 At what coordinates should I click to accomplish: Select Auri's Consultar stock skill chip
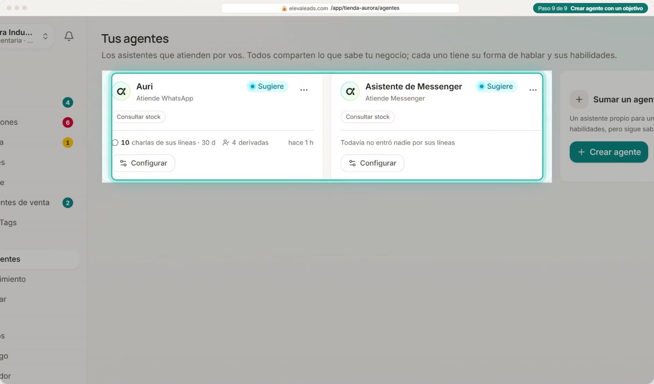coord(139,117)
